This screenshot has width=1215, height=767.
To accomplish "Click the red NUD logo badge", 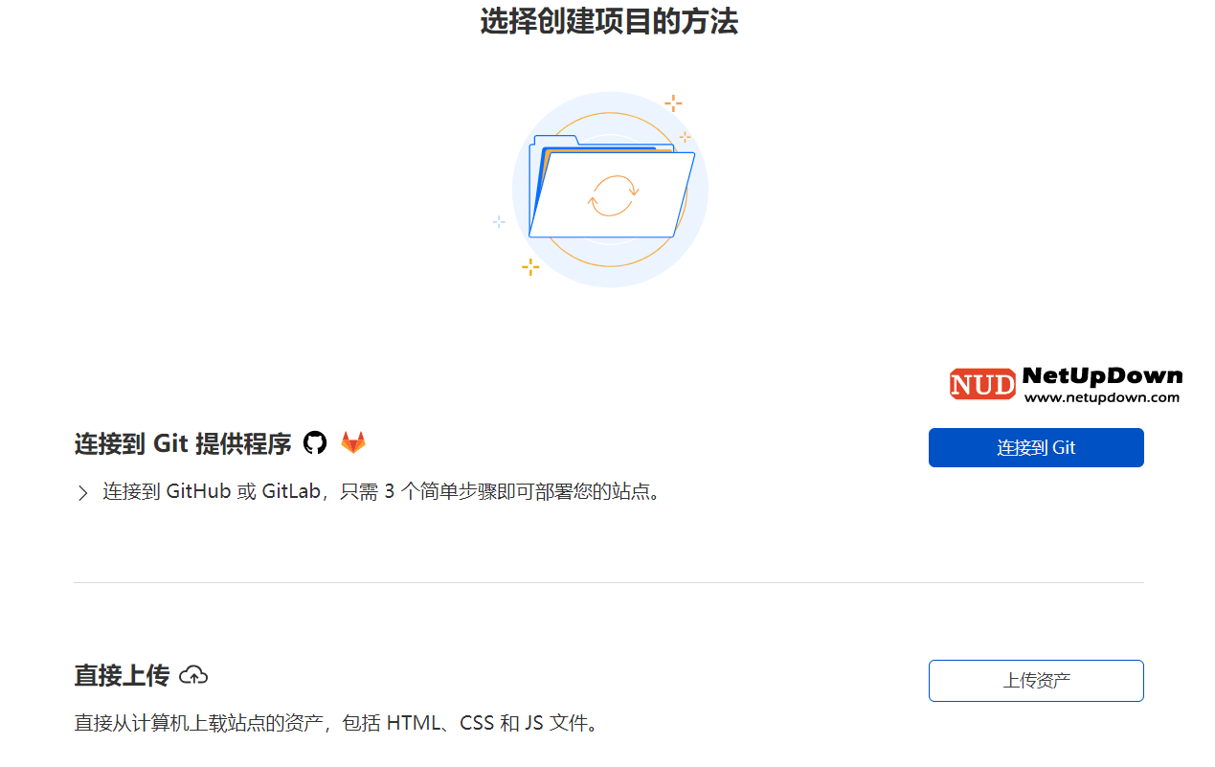I will click(982, 385).
